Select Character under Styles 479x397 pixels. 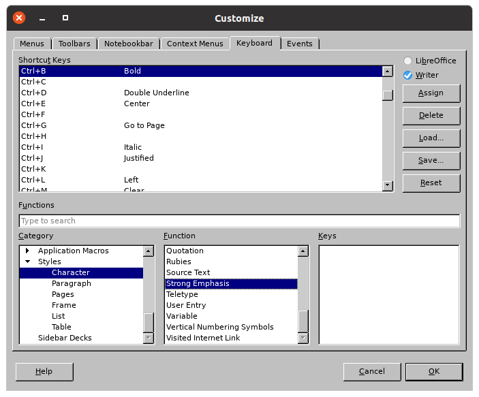(81, 272)
